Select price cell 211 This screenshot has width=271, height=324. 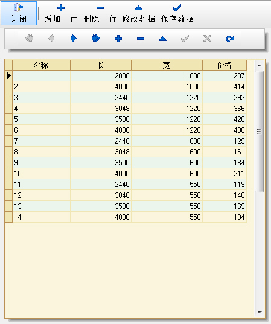[x=225, y=174]
